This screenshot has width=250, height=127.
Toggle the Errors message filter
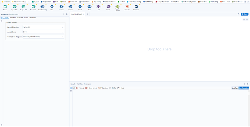80,88
